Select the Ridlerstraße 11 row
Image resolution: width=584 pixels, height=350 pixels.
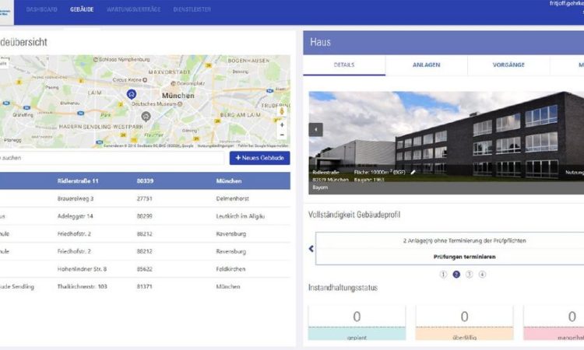(145, 180)
